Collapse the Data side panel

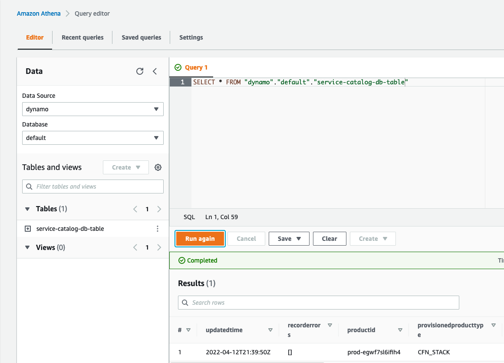(155, 71)
